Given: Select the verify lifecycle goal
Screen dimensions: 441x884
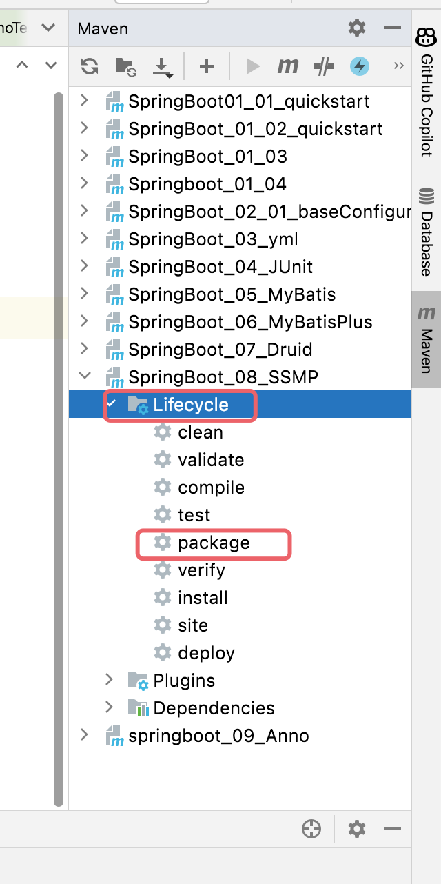Looking at the screenshot, I should (201, 570).
